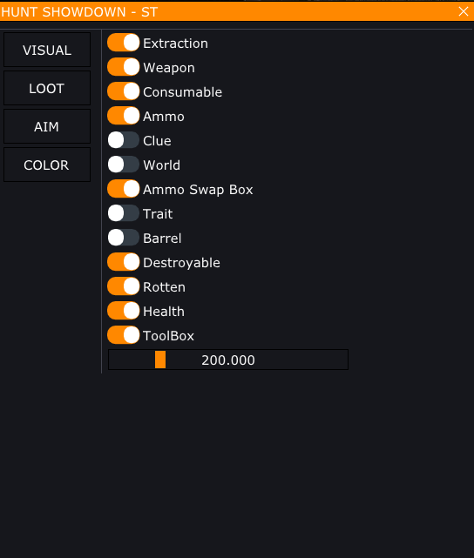This screenshot has width=474, height=558.
Task: Open the COLOR tab
Action: [x=47, y=165]
